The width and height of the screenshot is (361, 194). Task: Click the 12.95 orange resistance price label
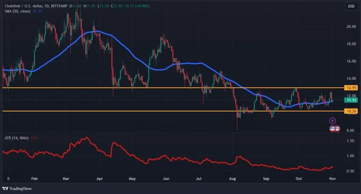(351, 87)
